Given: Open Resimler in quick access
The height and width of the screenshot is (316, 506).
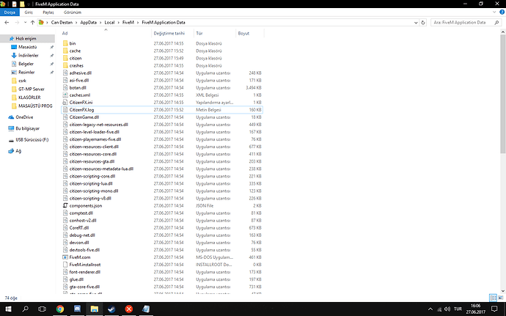Looking at the screenshot, I should [26, 72].
